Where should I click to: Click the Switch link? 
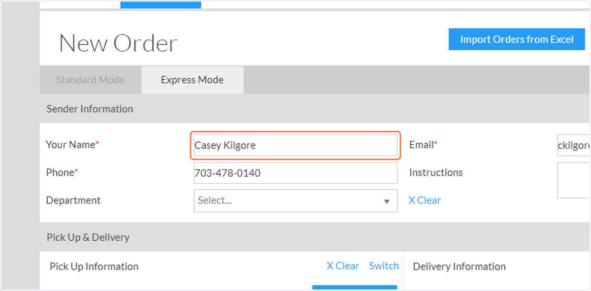pos(384,266)
